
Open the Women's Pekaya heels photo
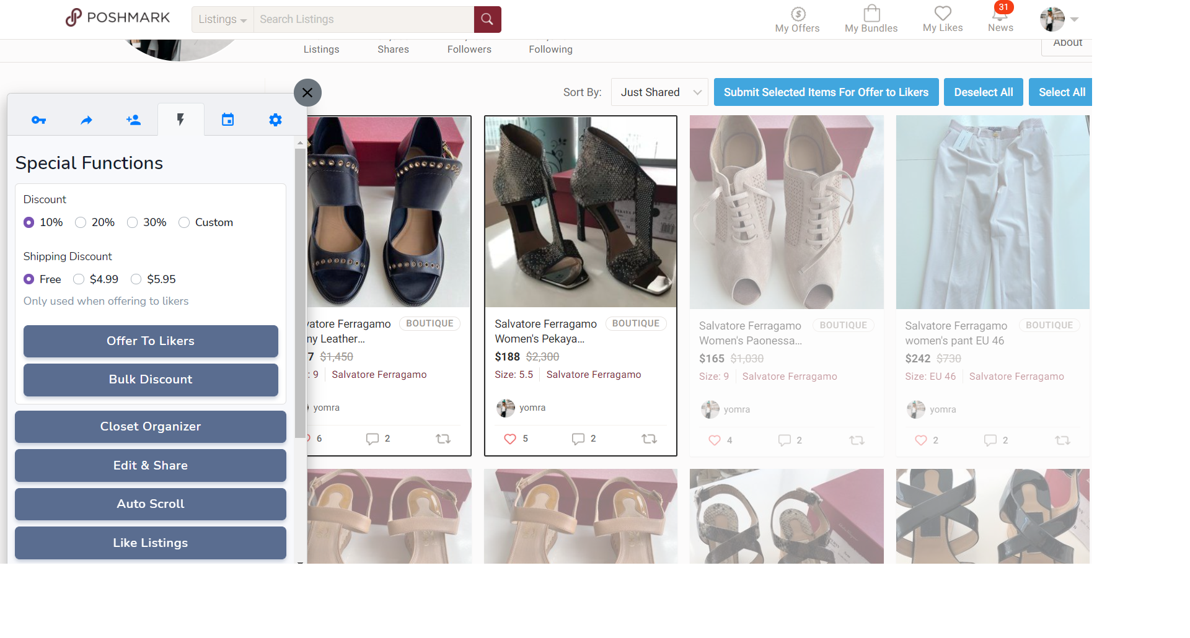581,212
